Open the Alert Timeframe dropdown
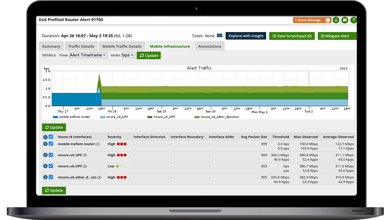 click(x=88, y=55)
